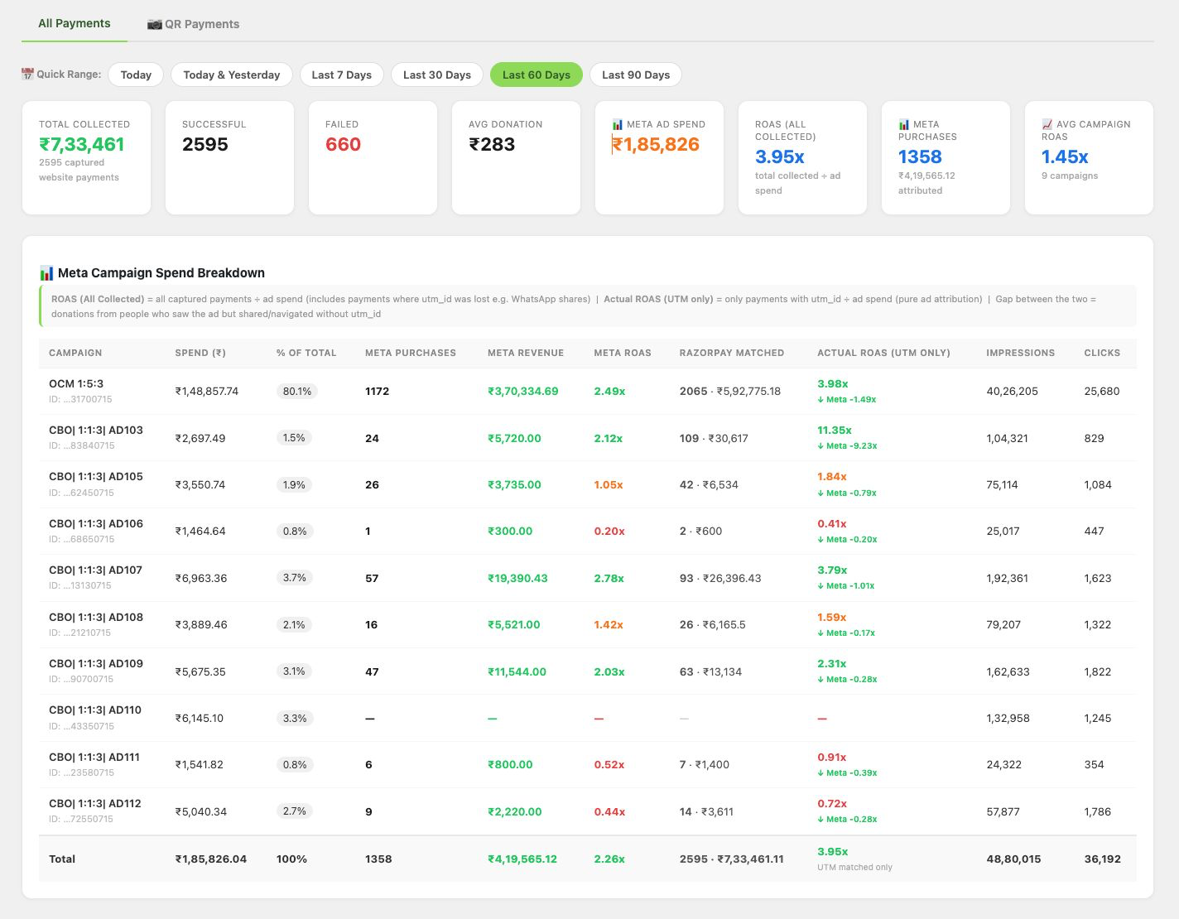This screenshot has height=919, width=1179.
Task: Select the active Last 60 Days filter
Action: (x=537, y=75)
